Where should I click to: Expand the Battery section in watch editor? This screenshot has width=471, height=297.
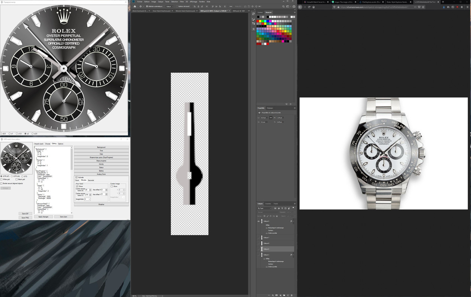click(101, 171)
